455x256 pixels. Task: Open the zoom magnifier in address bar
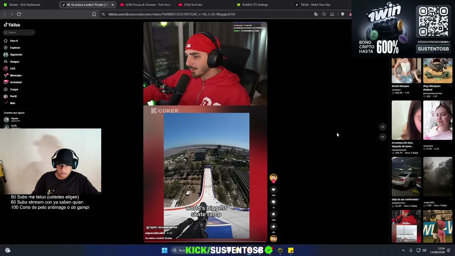tap(324, 14)
